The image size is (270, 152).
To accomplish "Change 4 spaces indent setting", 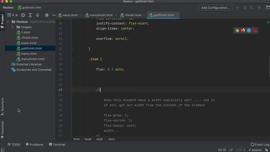I will [255, 150].
